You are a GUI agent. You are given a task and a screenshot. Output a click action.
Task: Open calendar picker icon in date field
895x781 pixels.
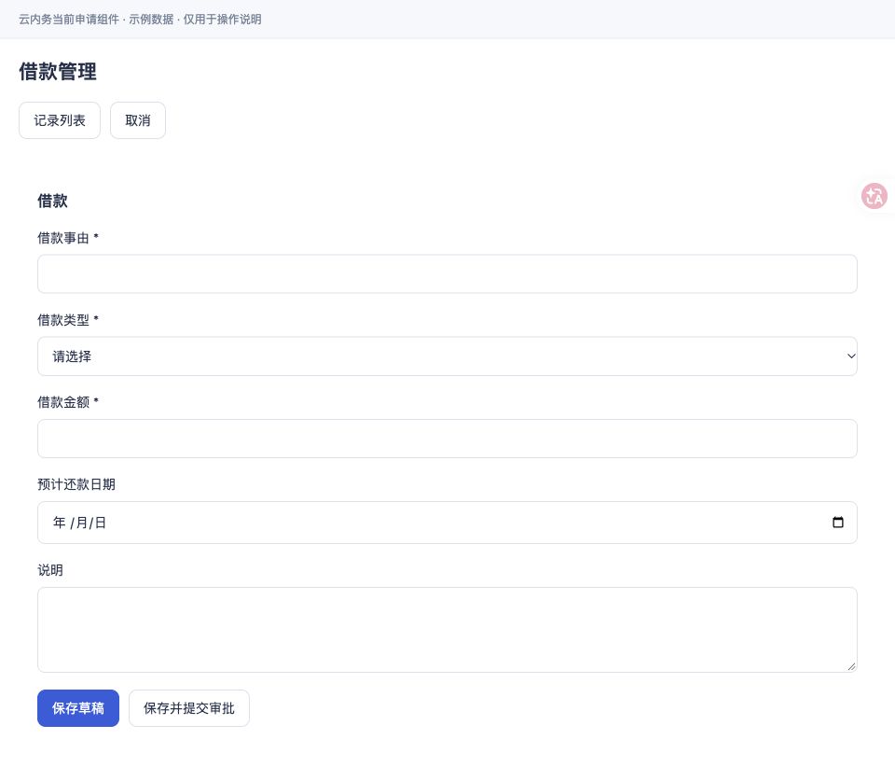pos(837,523)
